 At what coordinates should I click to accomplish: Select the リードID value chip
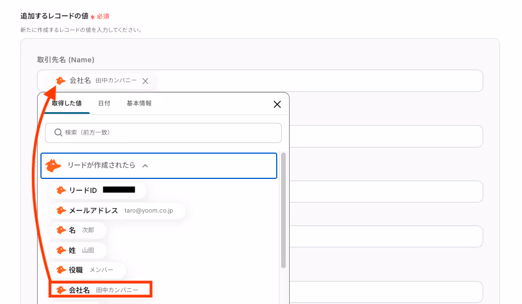coord(97,190)
